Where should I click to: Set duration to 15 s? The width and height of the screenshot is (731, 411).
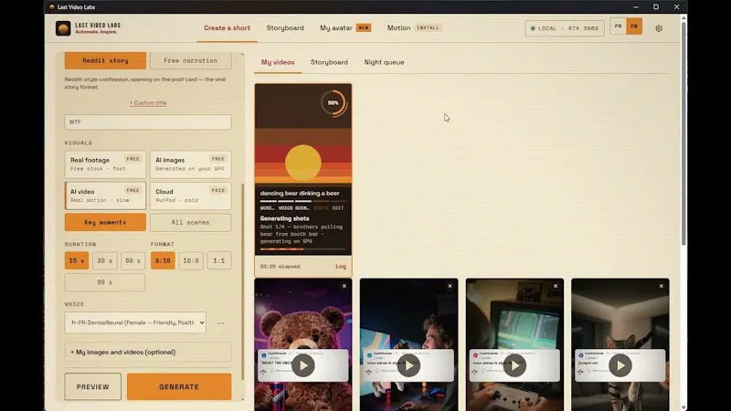77,260
